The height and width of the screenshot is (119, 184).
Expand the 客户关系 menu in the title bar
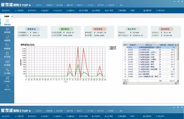point(101,5)
